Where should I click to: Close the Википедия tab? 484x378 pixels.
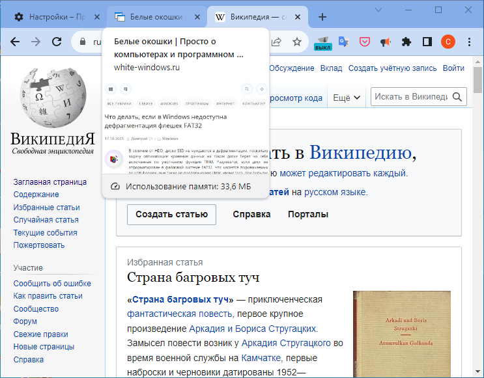click(x=298, y=17)
